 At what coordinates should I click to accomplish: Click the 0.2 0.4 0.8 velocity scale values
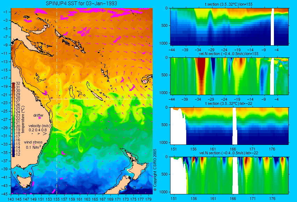point(38,130)
